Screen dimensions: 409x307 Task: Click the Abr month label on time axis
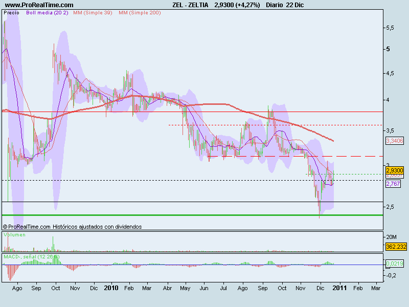pos(167,288)
